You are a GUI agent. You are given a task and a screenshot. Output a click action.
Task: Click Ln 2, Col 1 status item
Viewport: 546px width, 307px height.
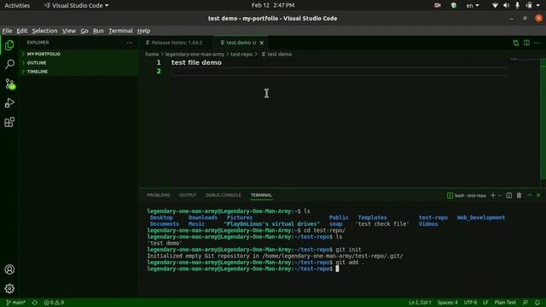[420, 303]
